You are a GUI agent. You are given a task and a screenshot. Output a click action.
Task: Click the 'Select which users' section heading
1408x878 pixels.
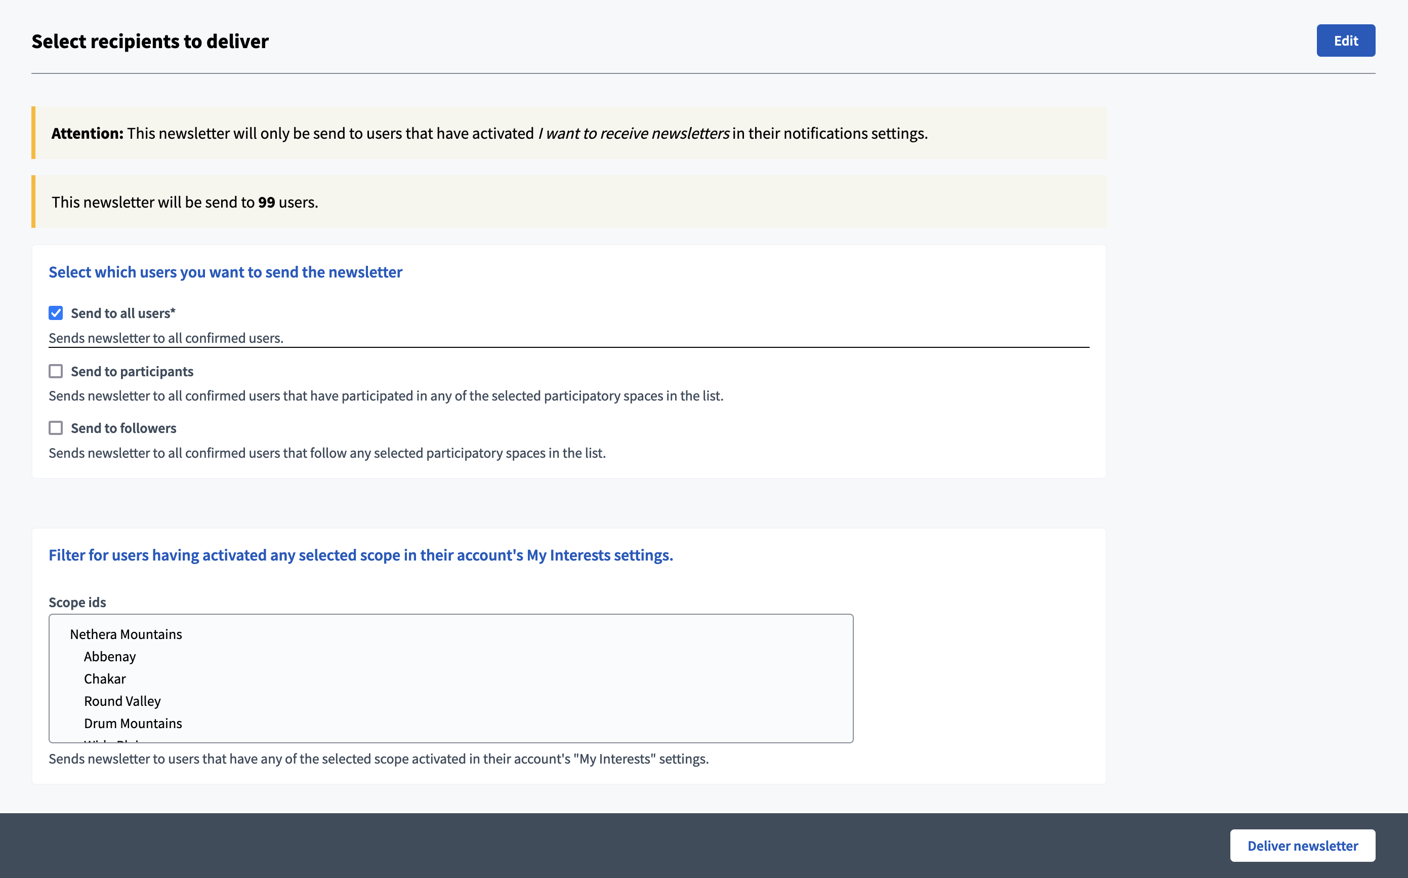click(x=225, y=272)
